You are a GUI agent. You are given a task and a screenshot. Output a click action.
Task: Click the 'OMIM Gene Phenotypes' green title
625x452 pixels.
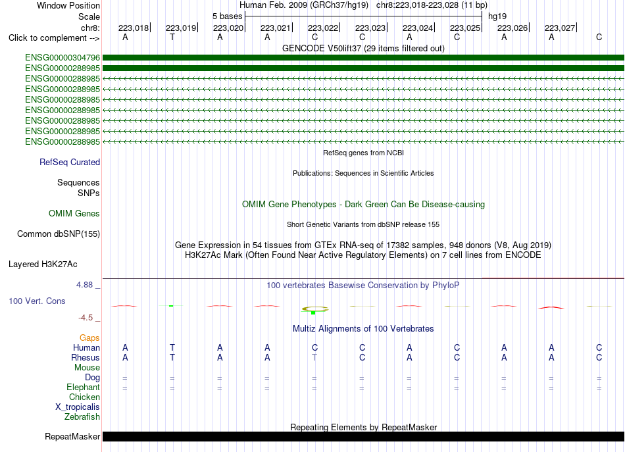coord(363,205)
